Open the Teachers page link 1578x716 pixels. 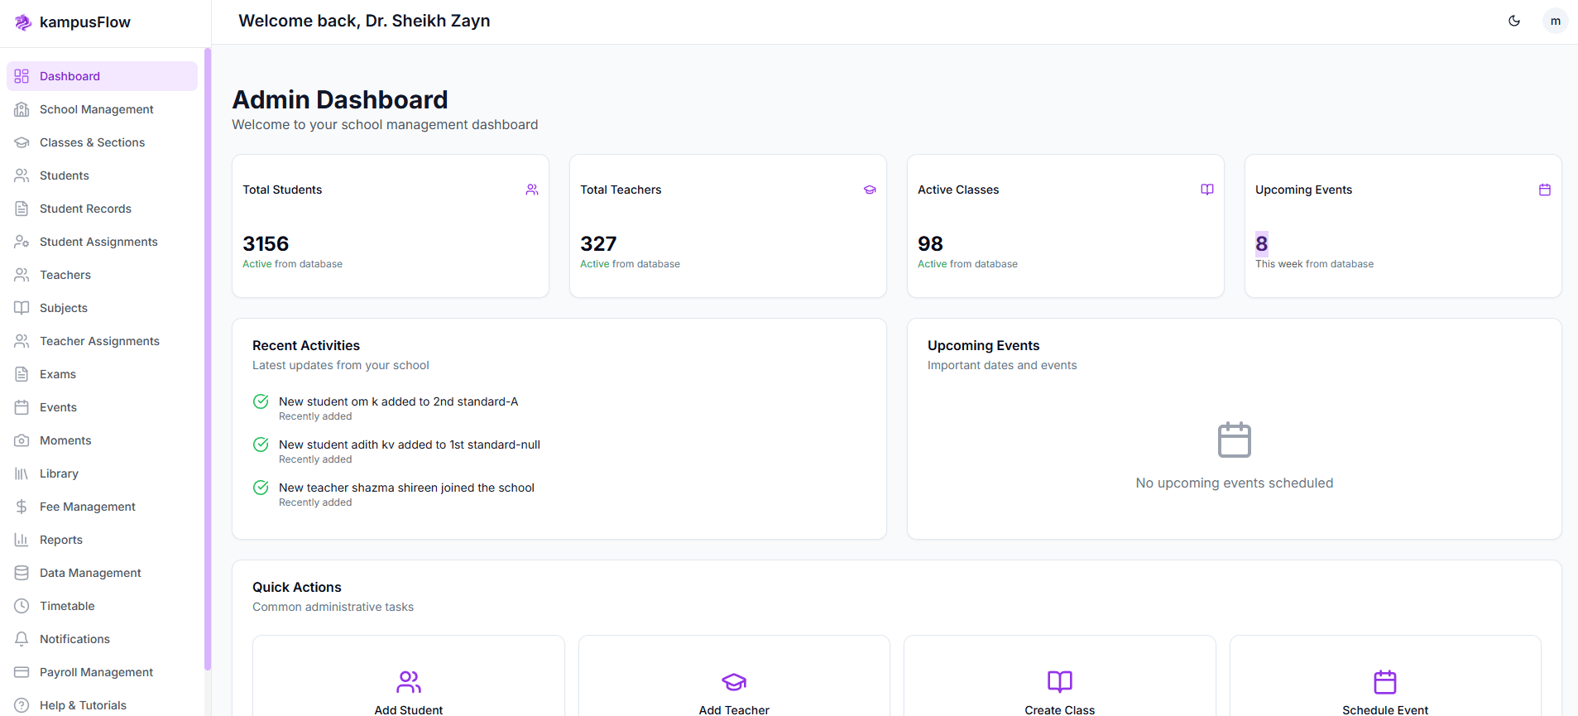click(x=102, y=275)
